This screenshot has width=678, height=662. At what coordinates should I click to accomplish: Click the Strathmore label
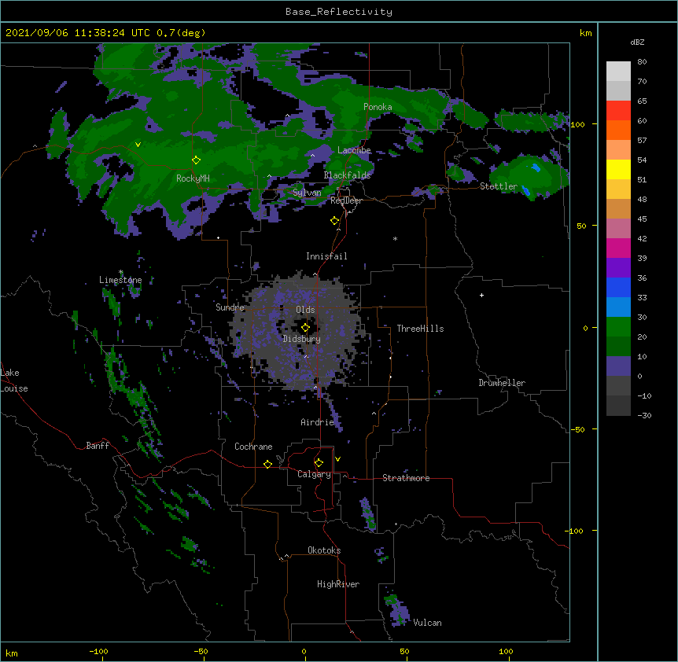pos(406,478)
